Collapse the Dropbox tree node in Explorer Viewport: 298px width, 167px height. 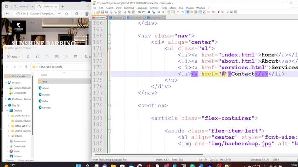pos(6,83)
